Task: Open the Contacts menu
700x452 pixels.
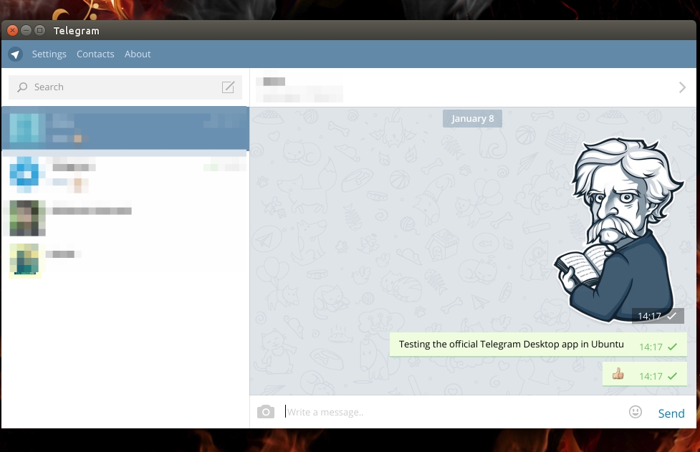Action: [95, 54]
